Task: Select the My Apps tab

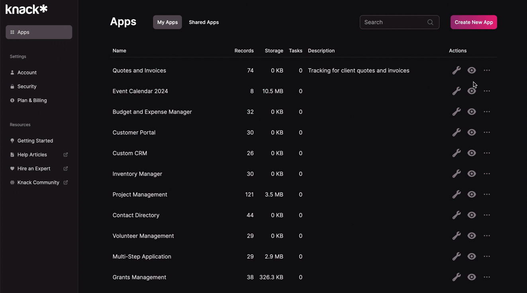Action: (x=167, y=22)
